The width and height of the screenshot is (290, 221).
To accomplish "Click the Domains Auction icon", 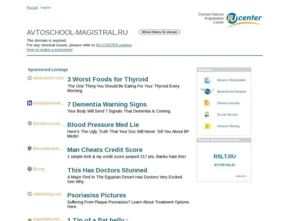I will pos(207,103).
